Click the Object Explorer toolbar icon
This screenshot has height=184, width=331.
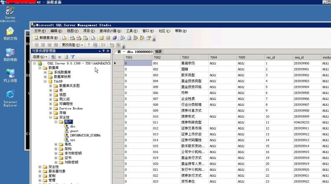[x=136, y=38]
